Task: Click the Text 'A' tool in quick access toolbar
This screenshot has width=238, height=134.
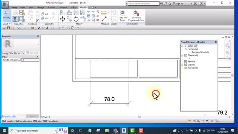Action: [x=47, y=28]
